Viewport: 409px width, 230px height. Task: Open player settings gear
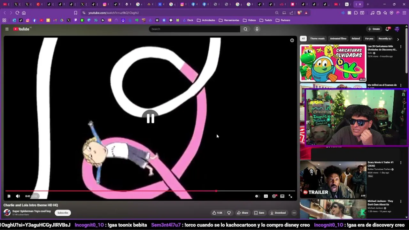pyautogui.click(x=274, y=196)
